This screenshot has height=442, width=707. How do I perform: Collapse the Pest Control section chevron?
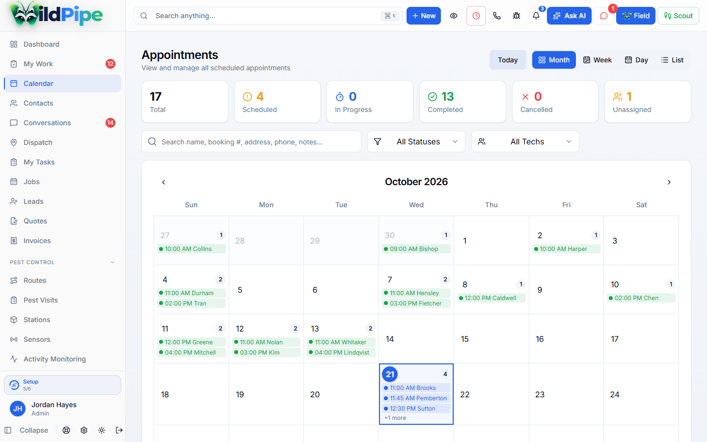point(112,262)
